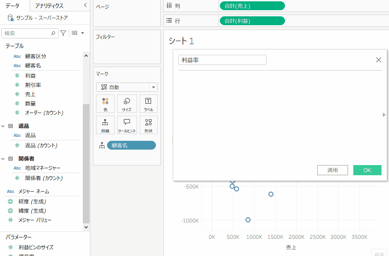Expand the function list arrow in dialog
Viewport: 389px width, 256px height.
coord(384,115)
